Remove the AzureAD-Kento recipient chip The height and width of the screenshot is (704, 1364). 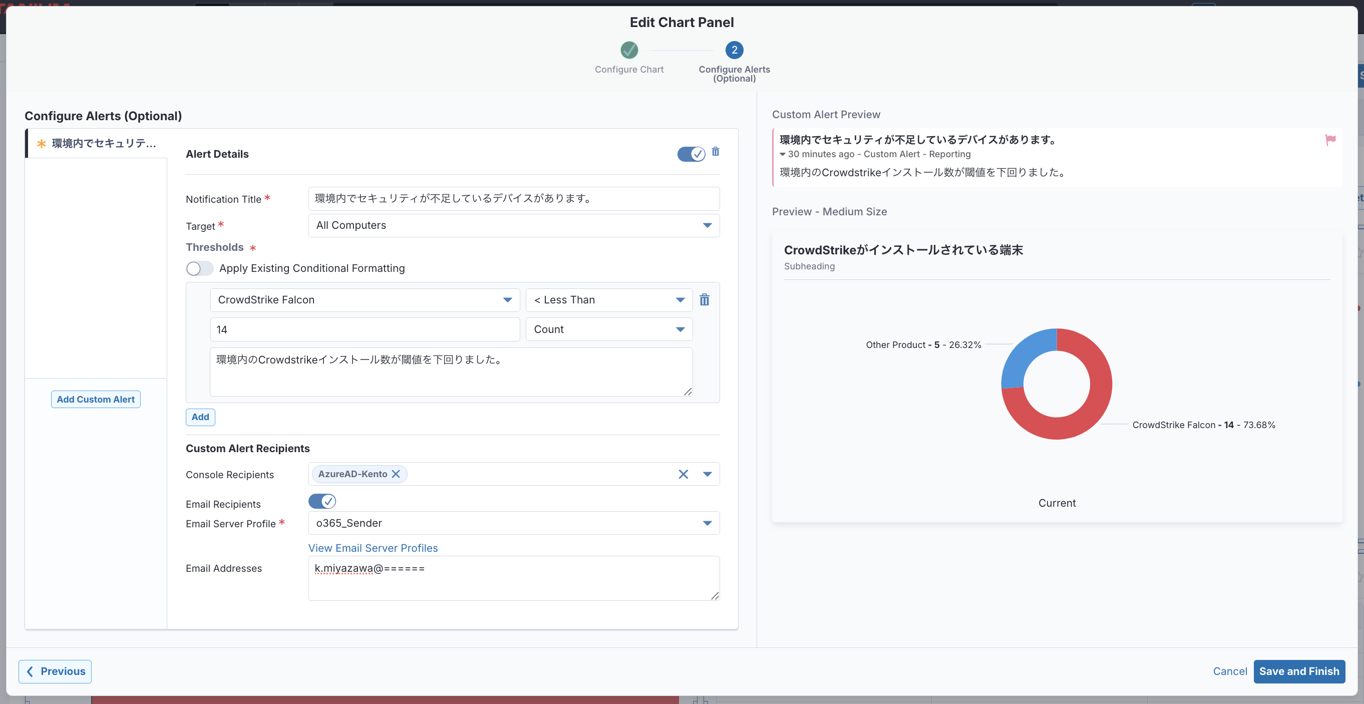[396, 474]
